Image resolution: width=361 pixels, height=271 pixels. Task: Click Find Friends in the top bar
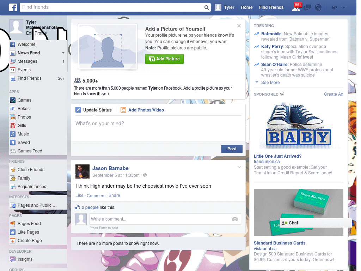tap(271, 7)
